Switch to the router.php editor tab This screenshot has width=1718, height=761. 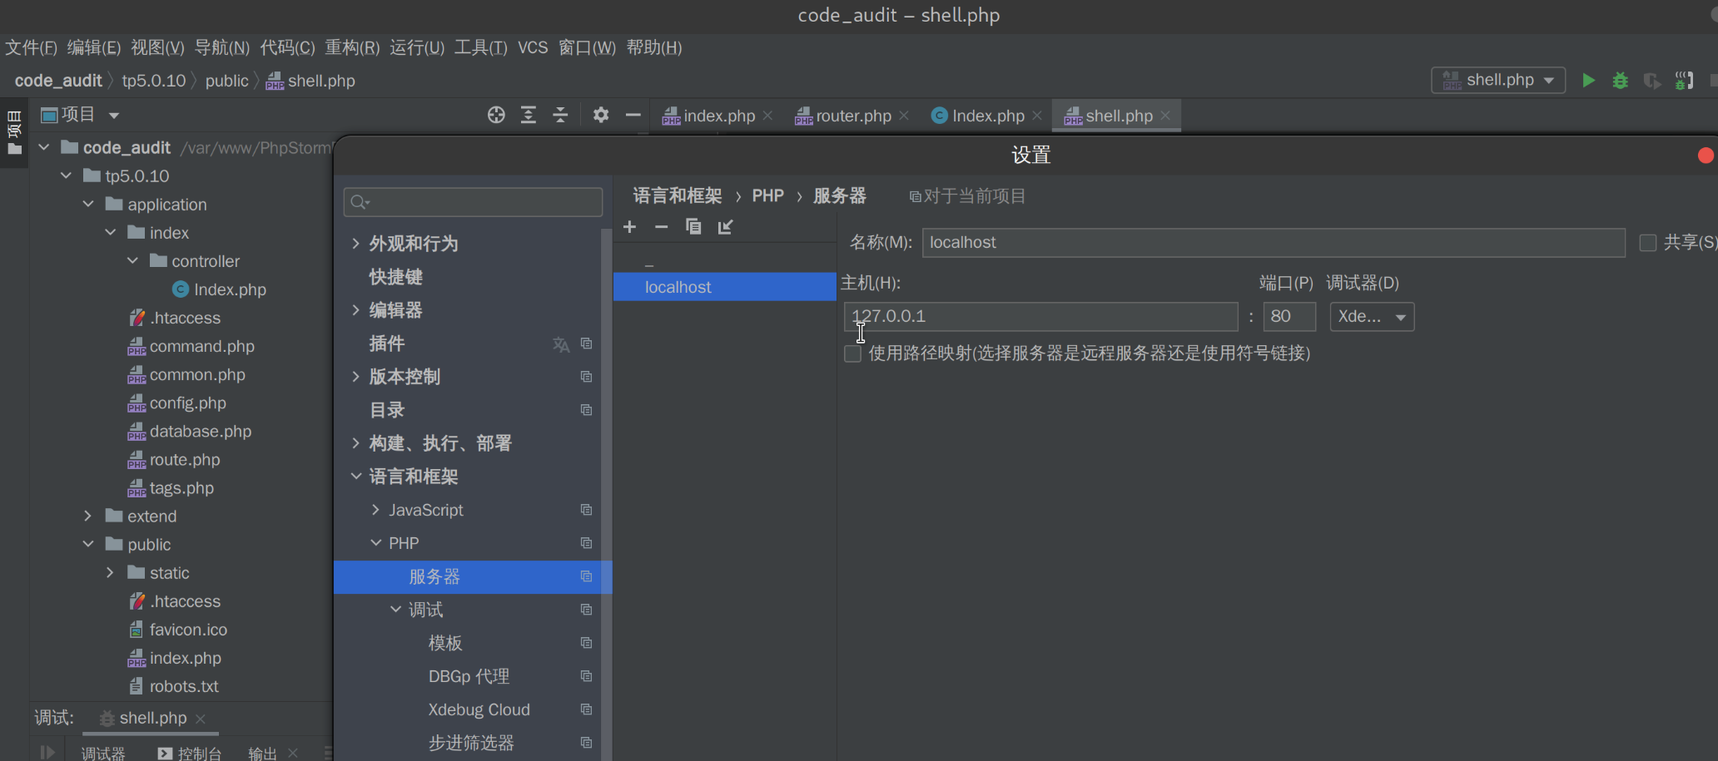point(852,116)
